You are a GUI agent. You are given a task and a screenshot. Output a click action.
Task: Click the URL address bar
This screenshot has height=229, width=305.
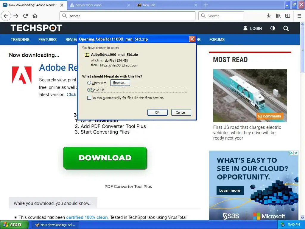tap(127, 16)
